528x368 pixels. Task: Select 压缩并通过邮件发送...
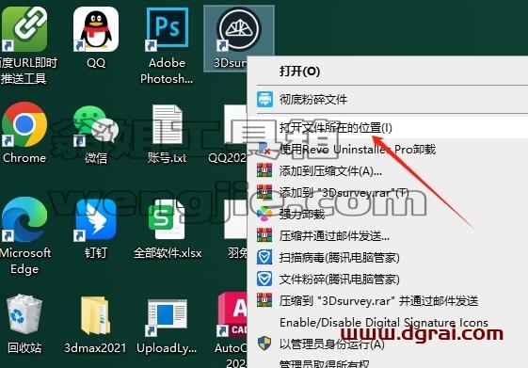coord(387,235)
